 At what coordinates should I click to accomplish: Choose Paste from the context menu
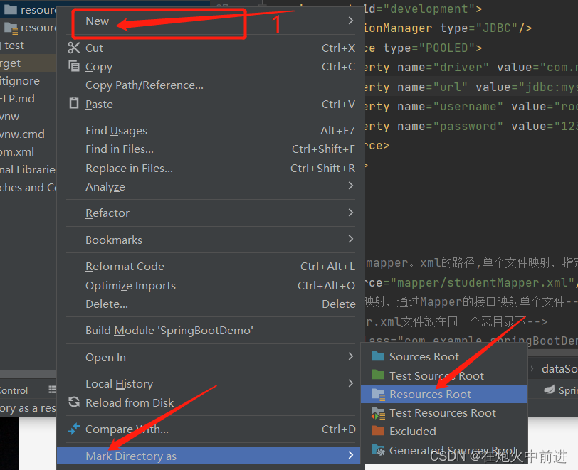[x=211, y=105]
